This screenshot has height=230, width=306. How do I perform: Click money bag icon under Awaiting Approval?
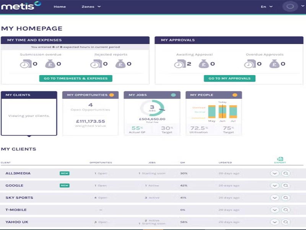click(204, 64)
